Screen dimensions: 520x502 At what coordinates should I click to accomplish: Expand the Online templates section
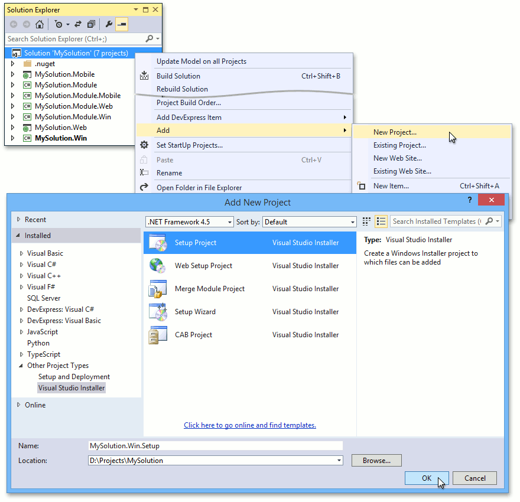(x=18, y=405)
